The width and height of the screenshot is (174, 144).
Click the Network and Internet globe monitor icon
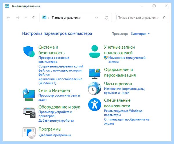[29, 95]
